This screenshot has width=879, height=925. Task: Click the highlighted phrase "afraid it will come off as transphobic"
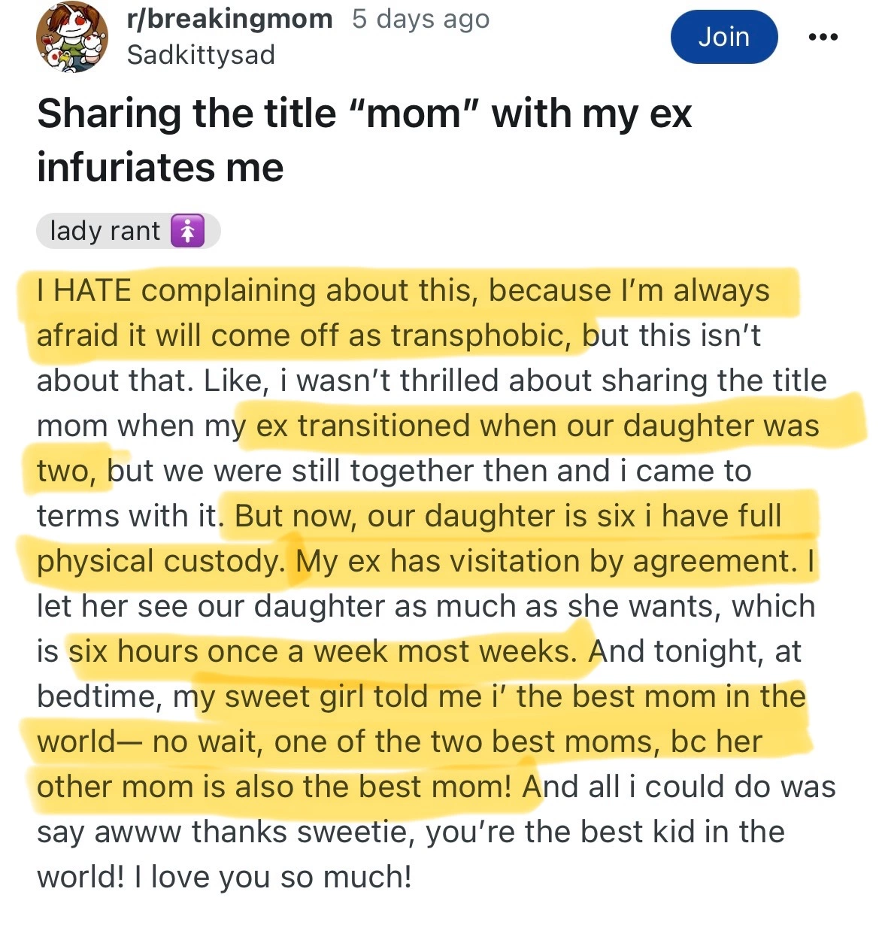click(x=301, y=335)
